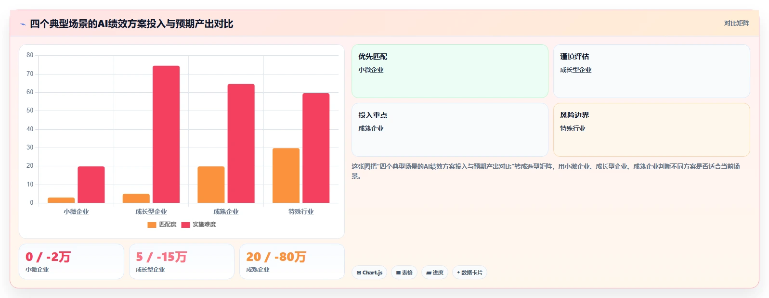This screenshot has height=298, width=769.
Task: Click the red 实施难度 bar for 特殊行业
Action: click(316, 148)
